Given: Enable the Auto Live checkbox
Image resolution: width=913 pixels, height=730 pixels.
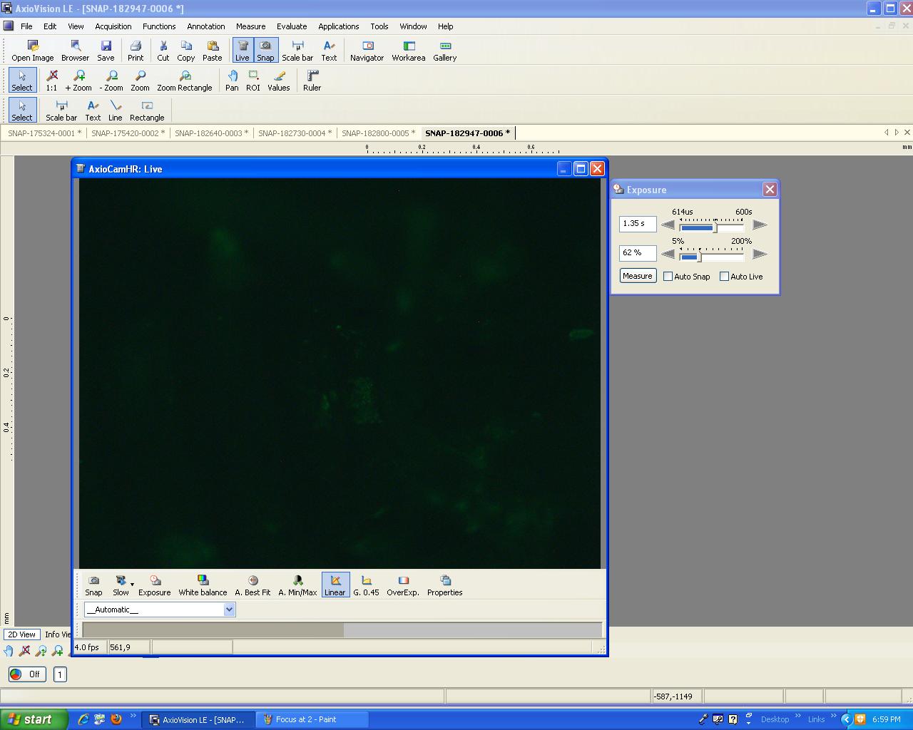Looking at the screenshot, I should coord(725,277).
